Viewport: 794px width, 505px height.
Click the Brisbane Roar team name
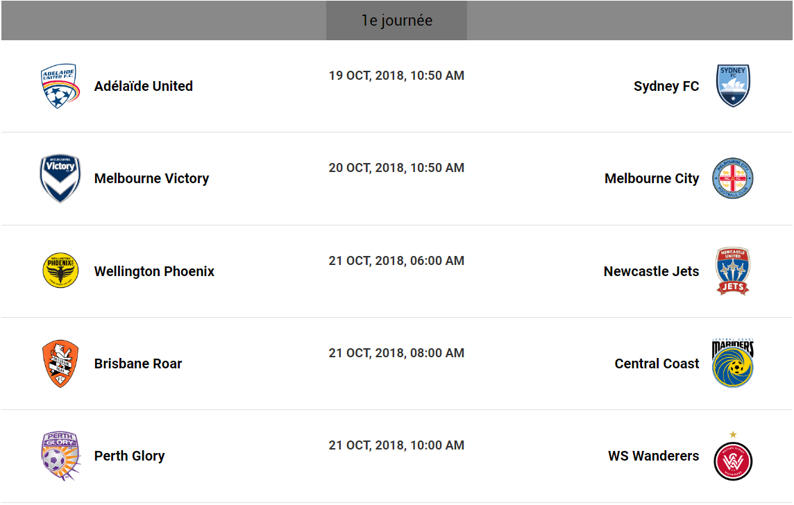coord(138,363)
